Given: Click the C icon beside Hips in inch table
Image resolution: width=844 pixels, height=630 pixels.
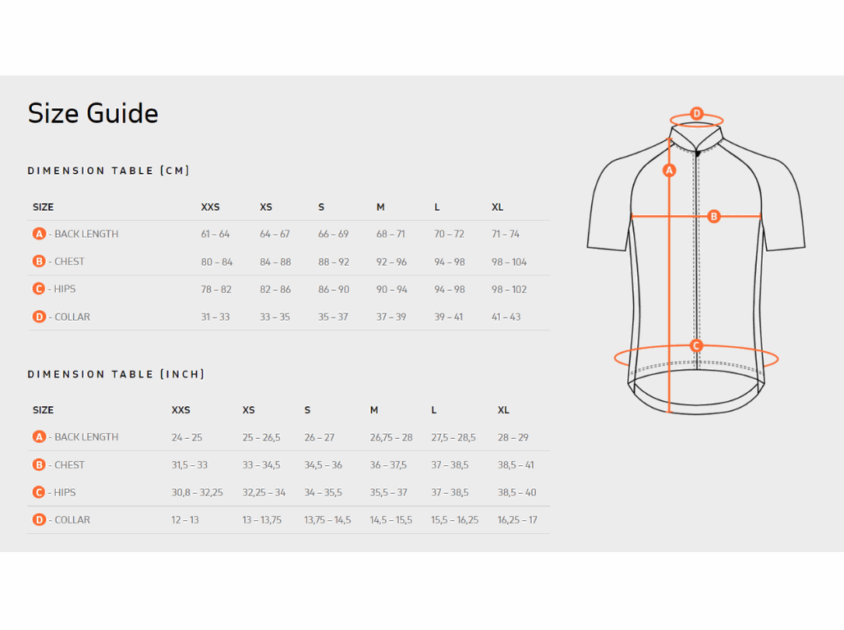Looking at the screenshot, I should coord(39,492).
